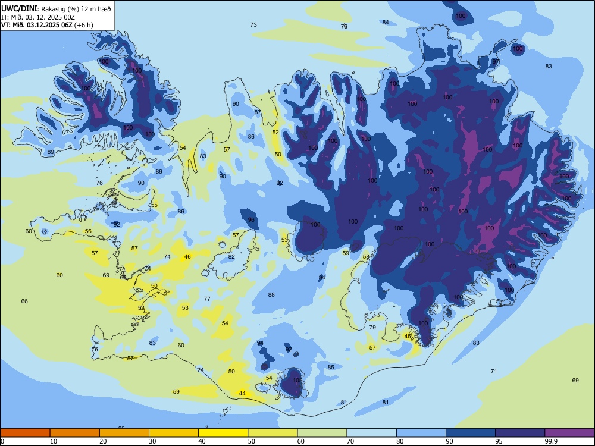Click the dark orange 0–10 legend swatch
The width and height of the screenshot is (595, 446).
click(x=25, y=433)
